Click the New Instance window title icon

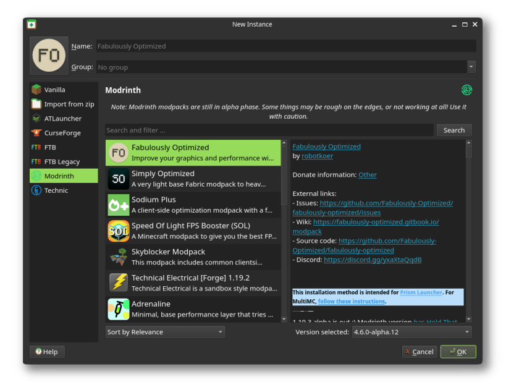pyautogui.click(x=32, y=24)
